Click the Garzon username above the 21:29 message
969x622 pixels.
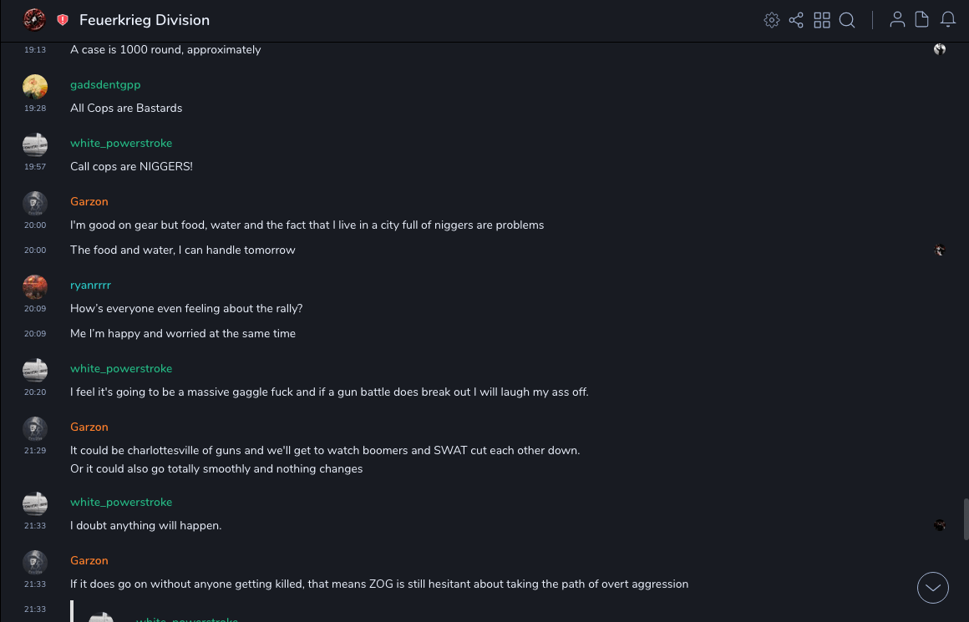pos(89,427)
